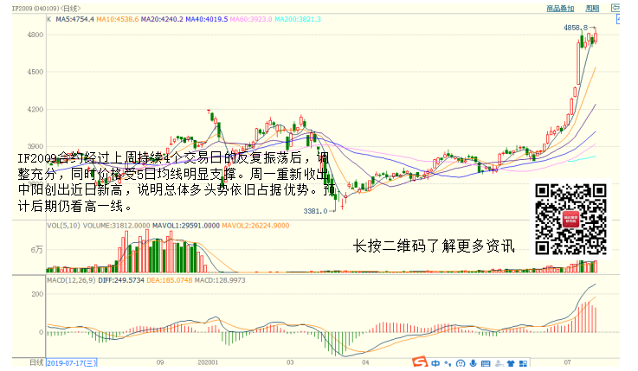The width and height of the screenshot is (638, 371).
Task: Click the 2019-07-17(三) date field
Action: (x=73, y=363)
